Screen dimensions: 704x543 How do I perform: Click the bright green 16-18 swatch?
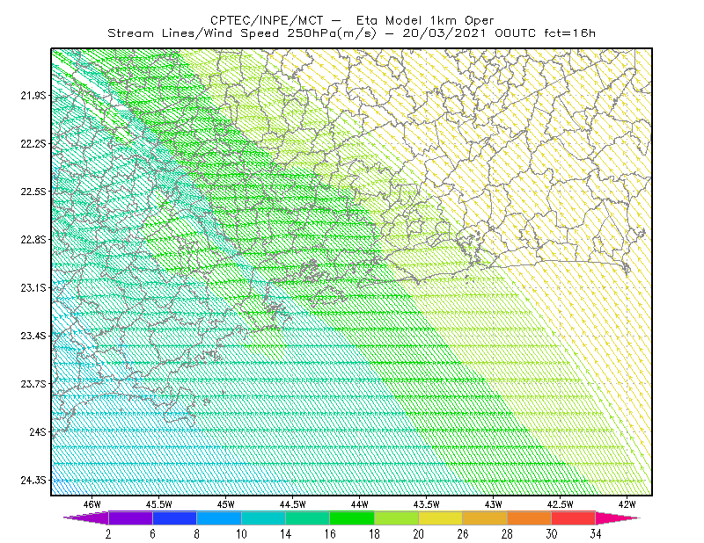click(352, 518)
